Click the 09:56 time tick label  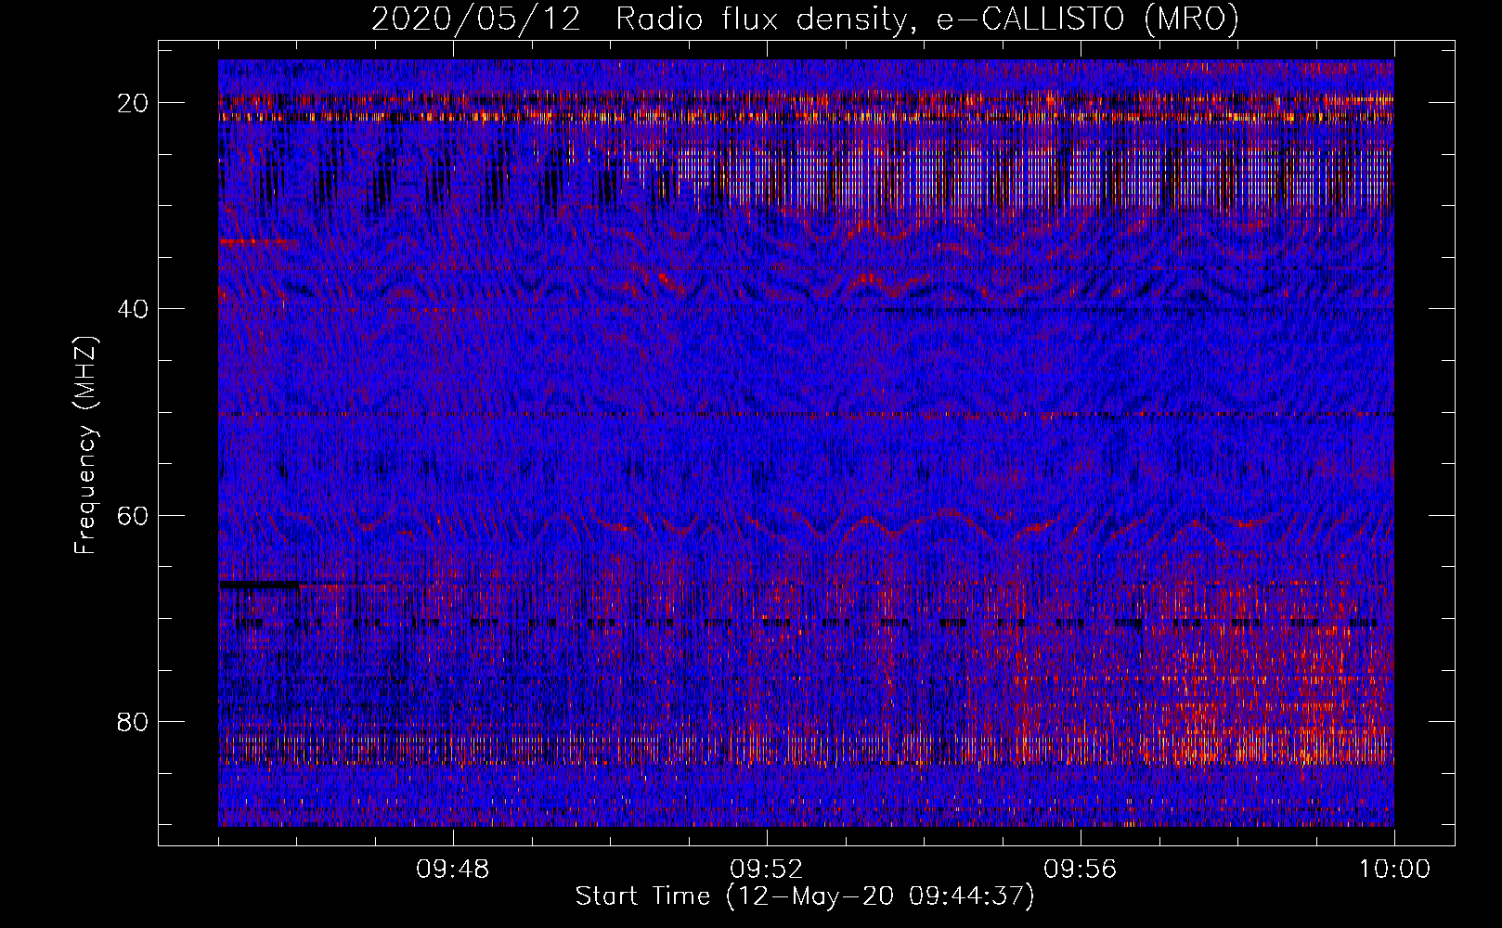(1081, 870)
